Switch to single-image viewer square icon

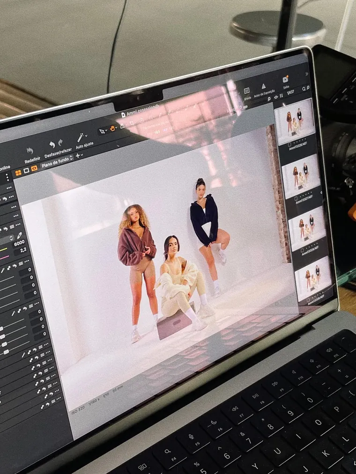point(26,171)
